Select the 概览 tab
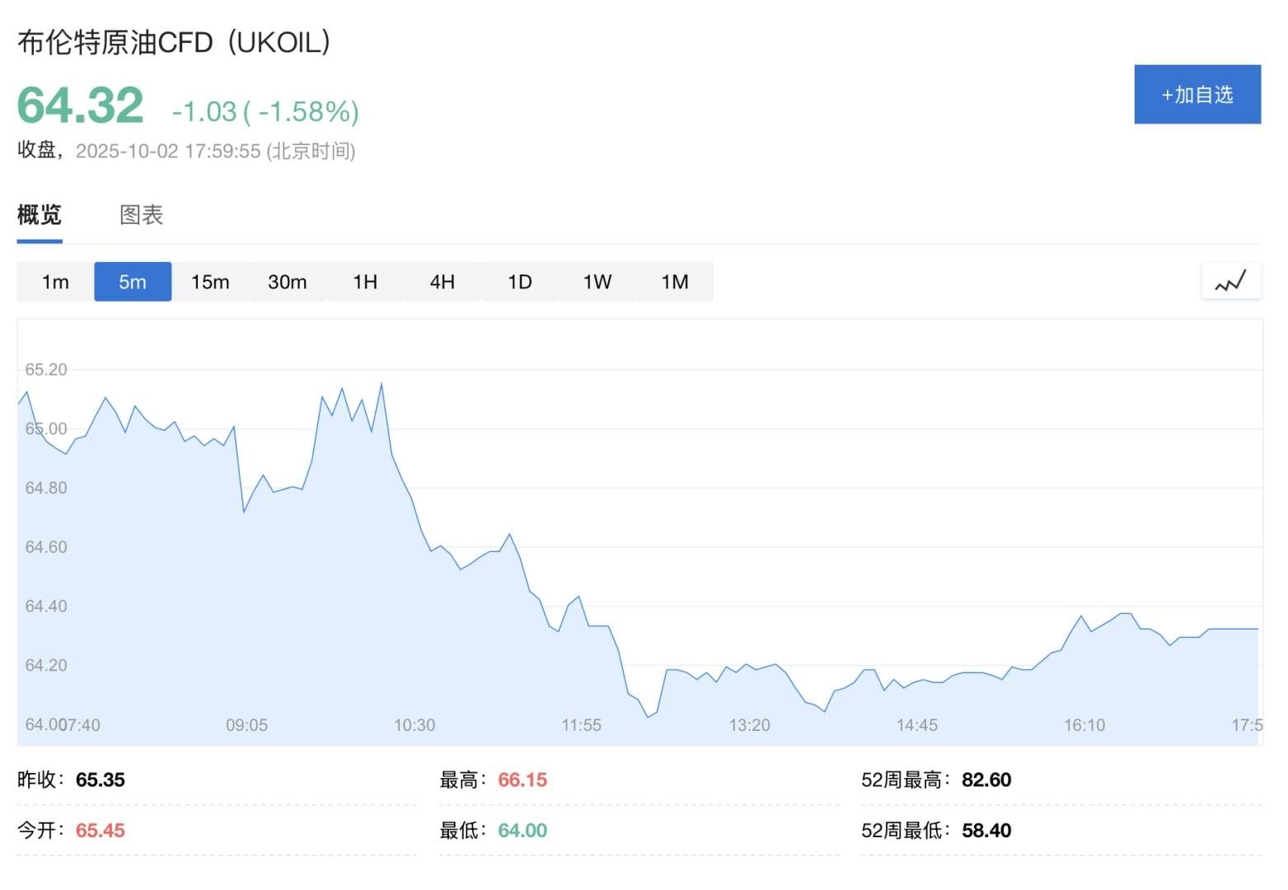Image resolution: width=1288 pixels, height=890 pixels. pyautogui.click(x=39, y=215)
